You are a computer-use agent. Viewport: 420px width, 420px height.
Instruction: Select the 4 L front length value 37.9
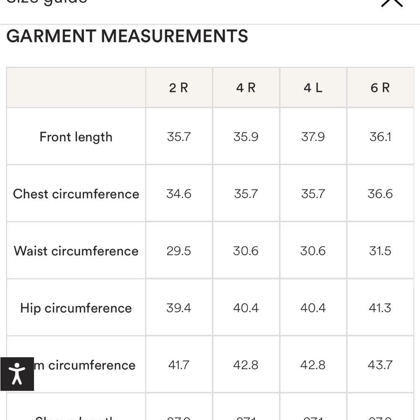[x=313, y=137]
